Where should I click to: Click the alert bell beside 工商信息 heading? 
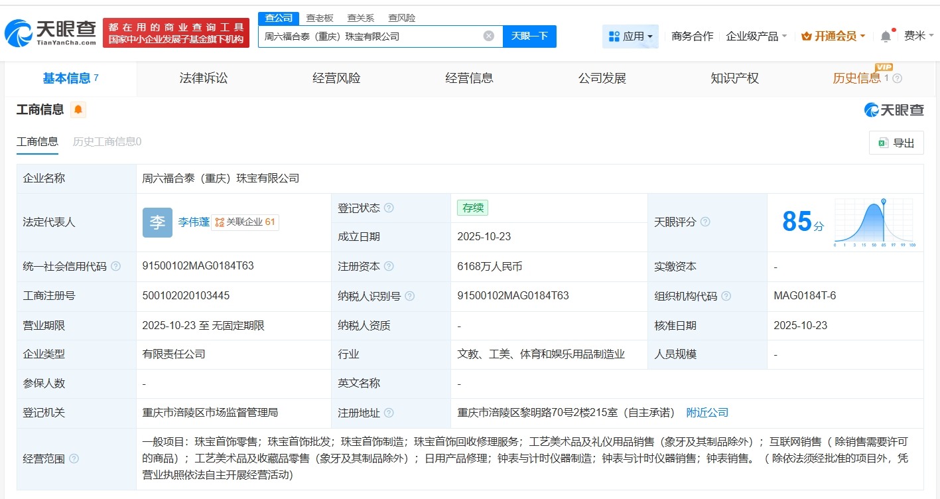click(x=79, y=110)
